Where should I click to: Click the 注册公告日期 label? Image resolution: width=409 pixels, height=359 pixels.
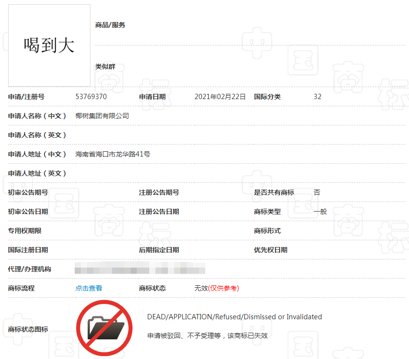coord(159,212)
